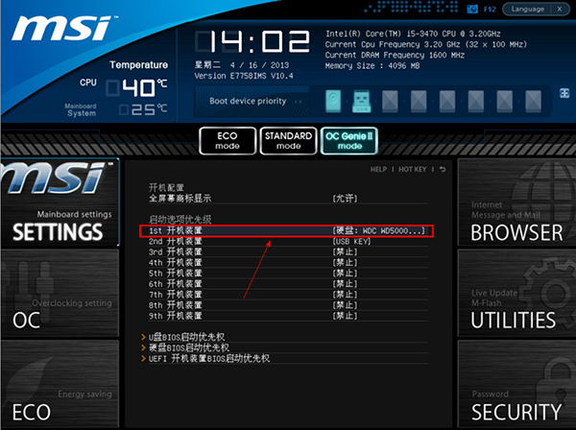Open the boot device list icon at far right
The height and width of the screenshot is (430, 576).
[x=564, y=93]
